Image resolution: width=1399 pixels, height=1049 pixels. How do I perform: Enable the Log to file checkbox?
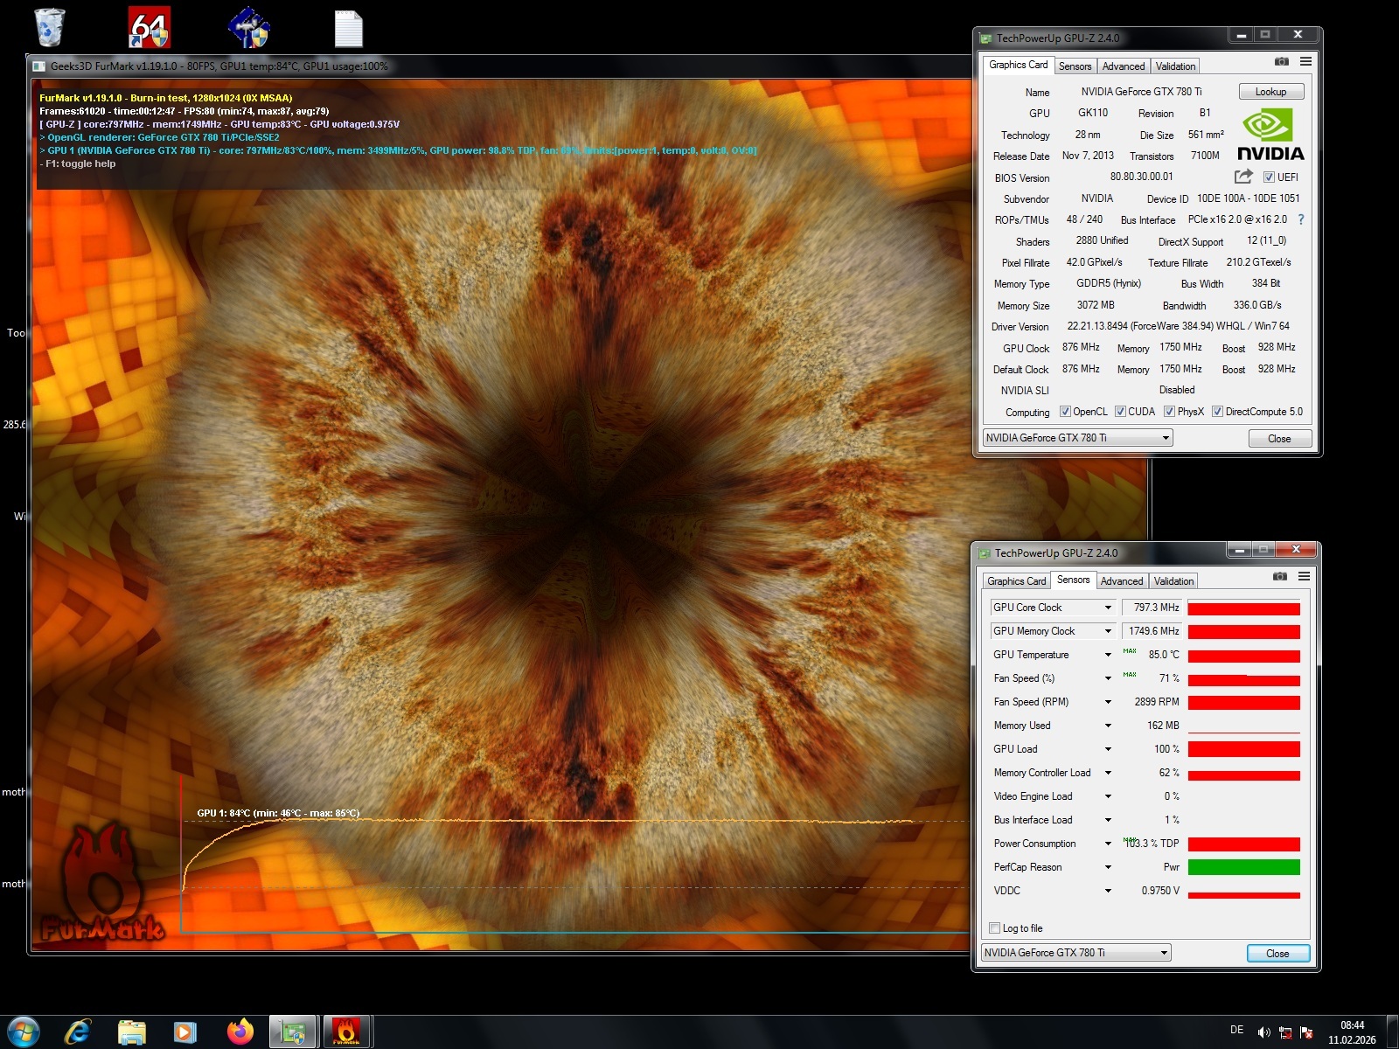(994, 928)
